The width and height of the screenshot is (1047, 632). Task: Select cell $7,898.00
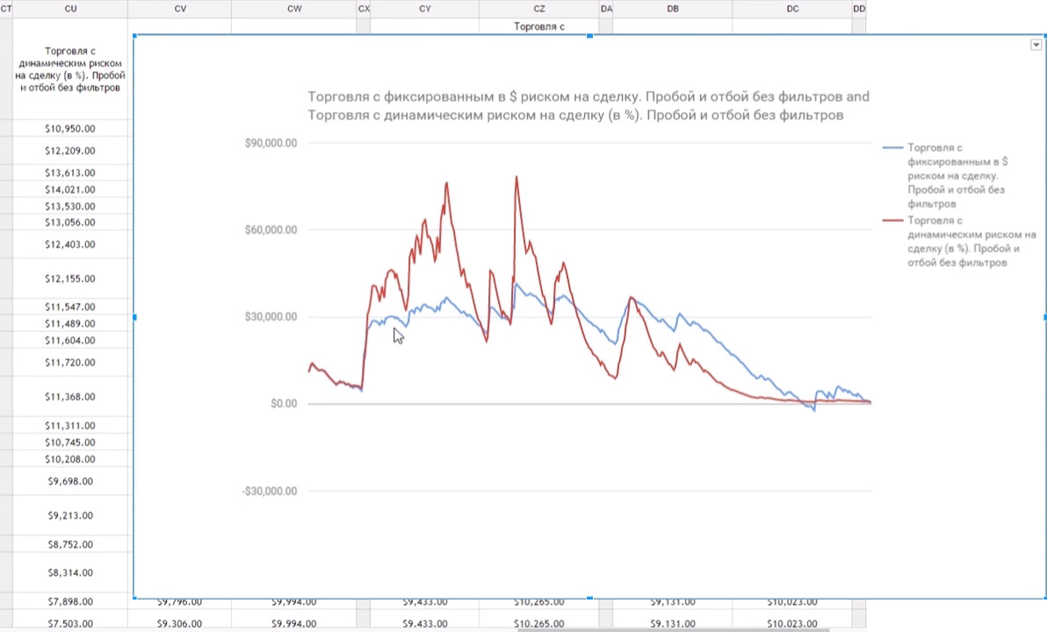coord(70,601)
